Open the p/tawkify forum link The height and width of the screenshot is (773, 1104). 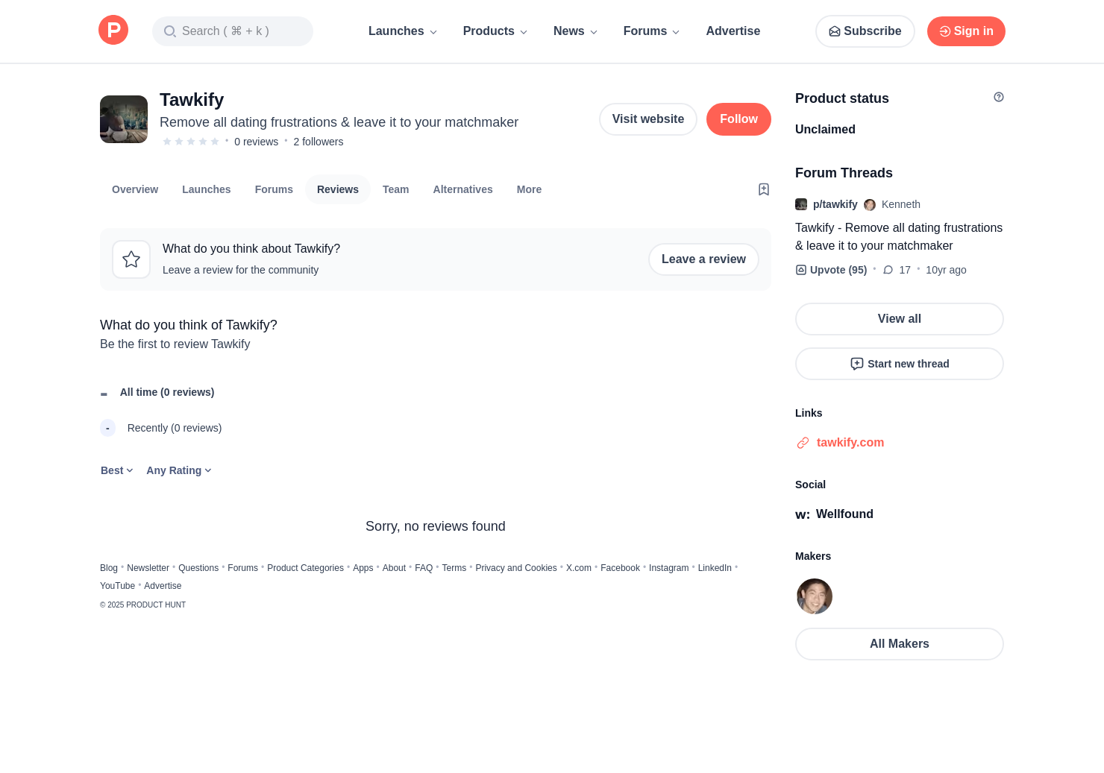pos(835,204)
